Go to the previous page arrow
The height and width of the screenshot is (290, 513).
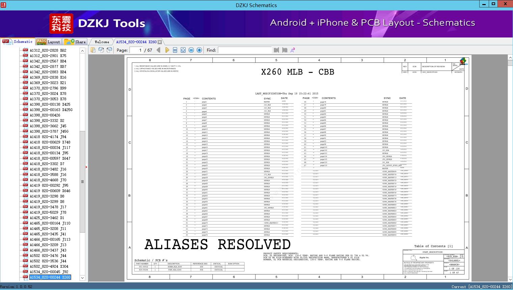pos(159,50)
